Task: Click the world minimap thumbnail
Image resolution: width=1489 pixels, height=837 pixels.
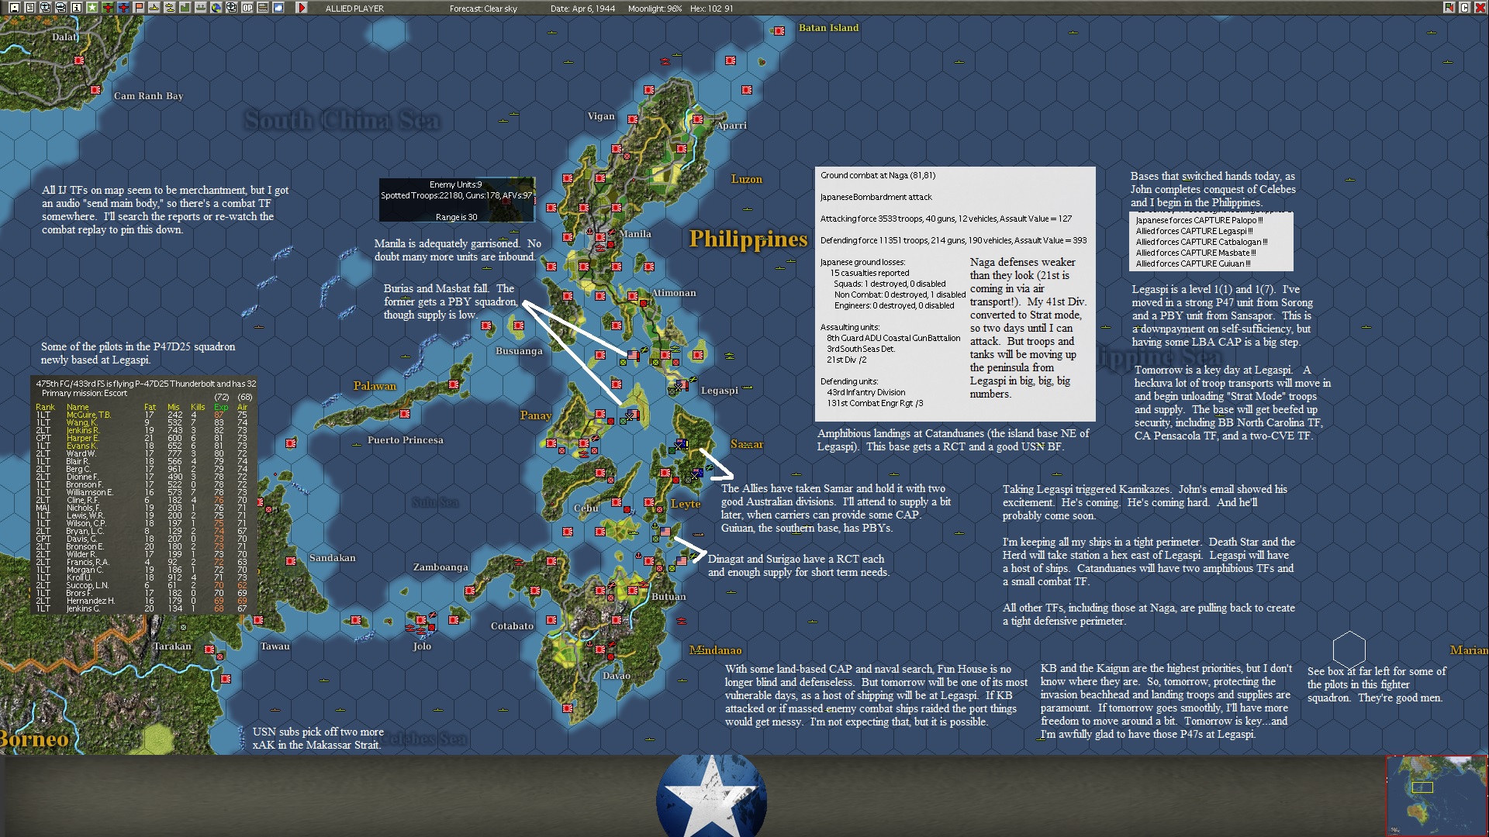Action: pos(1436,795)
